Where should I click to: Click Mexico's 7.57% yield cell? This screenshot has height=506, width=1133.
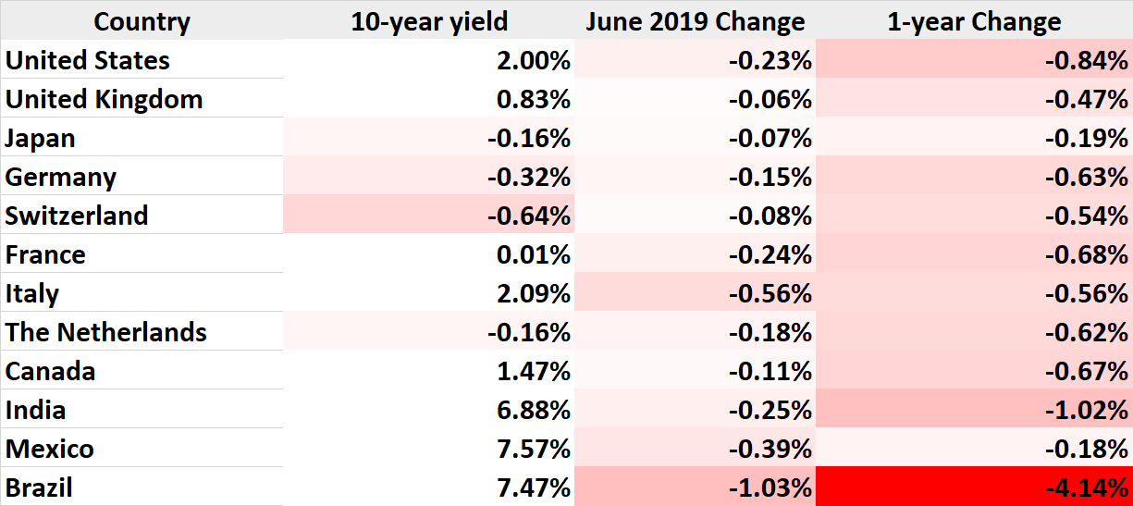(x=533, y=450)
